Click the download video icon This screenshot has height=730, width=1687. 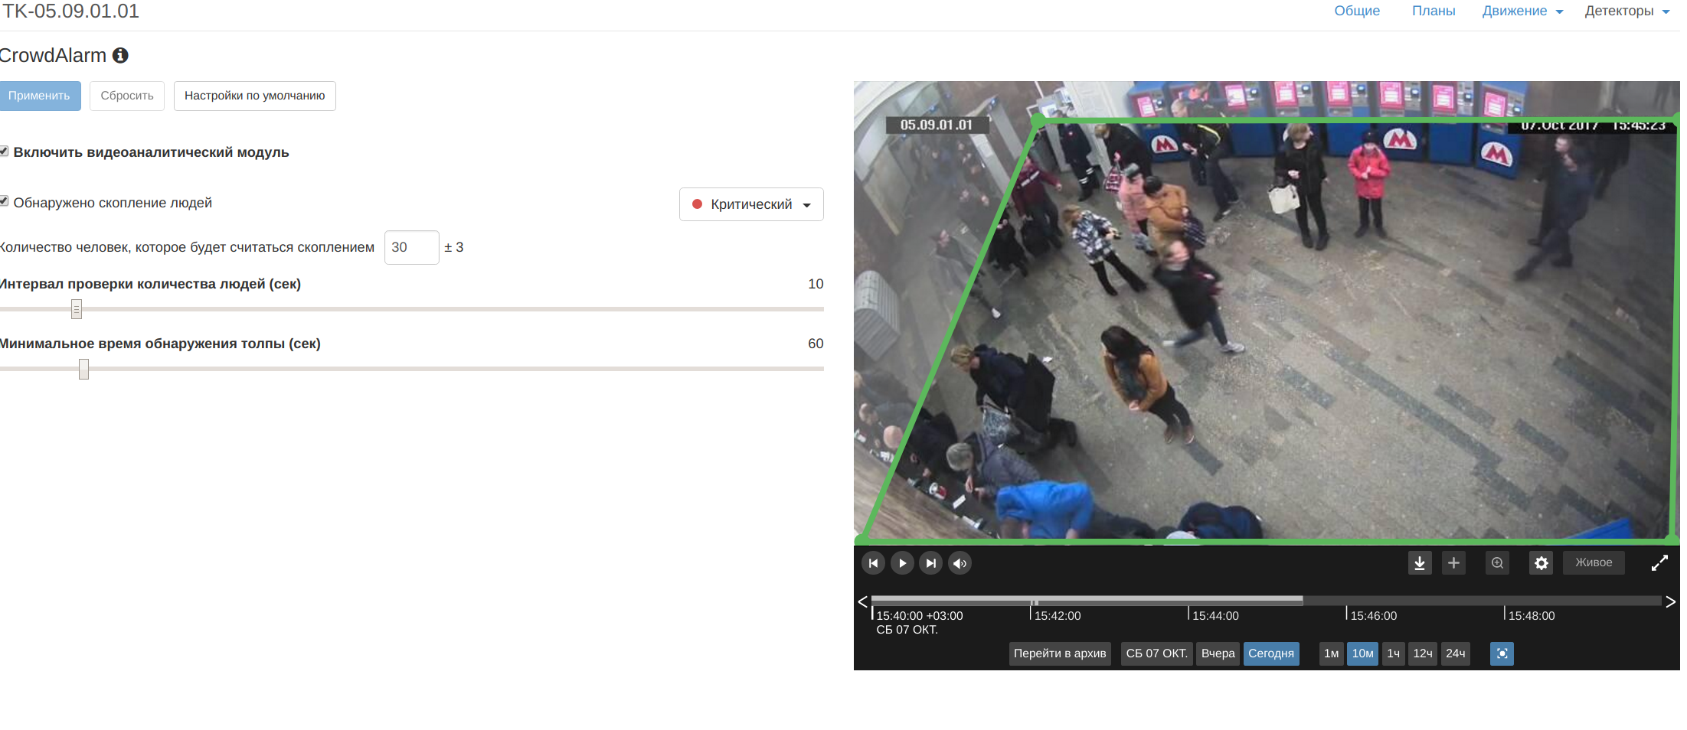point(1420,563)
